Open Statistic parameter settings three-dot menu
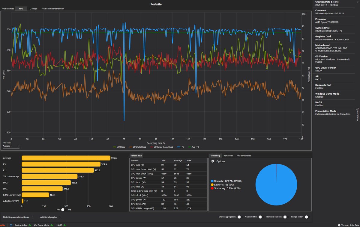Viewport: 360px width, 227px height. (32, 217)
